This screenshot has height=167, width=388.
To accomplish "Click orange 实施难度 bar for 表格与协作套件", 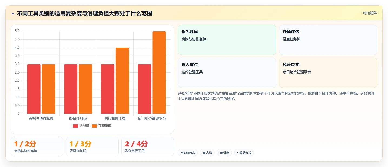I will coord(49,89).
